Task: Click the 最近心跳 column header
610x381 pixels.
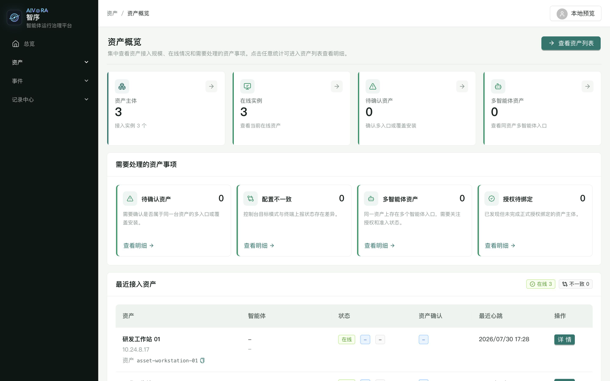Action: pyautogui.click(x=491, y=316)
